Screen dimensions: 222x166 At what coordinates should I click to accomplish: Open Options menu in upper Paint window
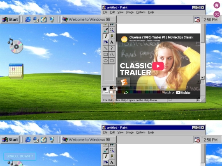[141, 12]
